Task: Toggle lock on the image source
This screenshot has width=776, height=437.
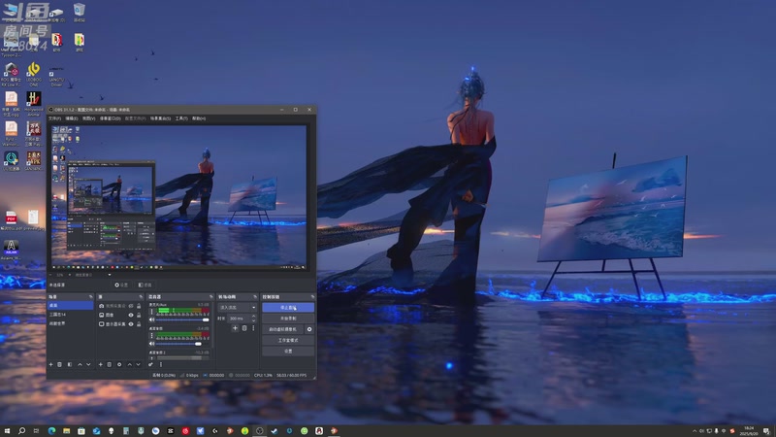Action: pos(139,315)
